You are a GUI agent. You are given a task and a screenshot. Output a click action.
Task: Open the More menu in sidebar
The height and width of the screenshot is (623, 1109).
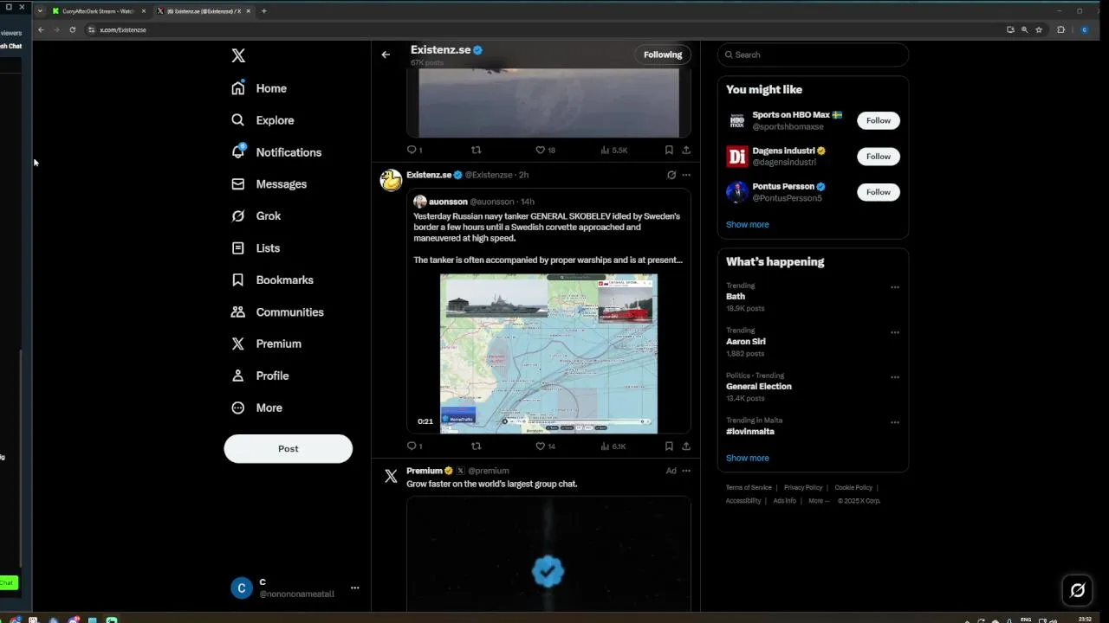coord(256,408)
